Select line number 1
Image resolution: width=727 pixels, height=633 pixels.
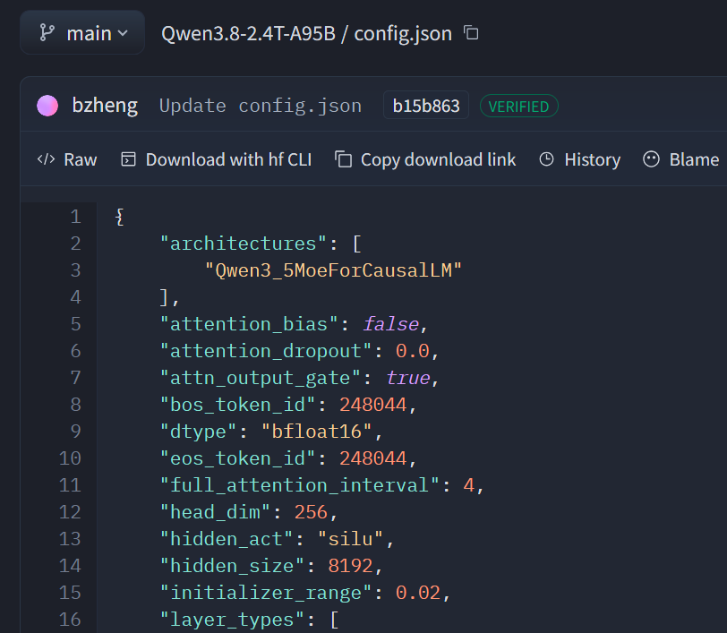(x=75, y=217)
